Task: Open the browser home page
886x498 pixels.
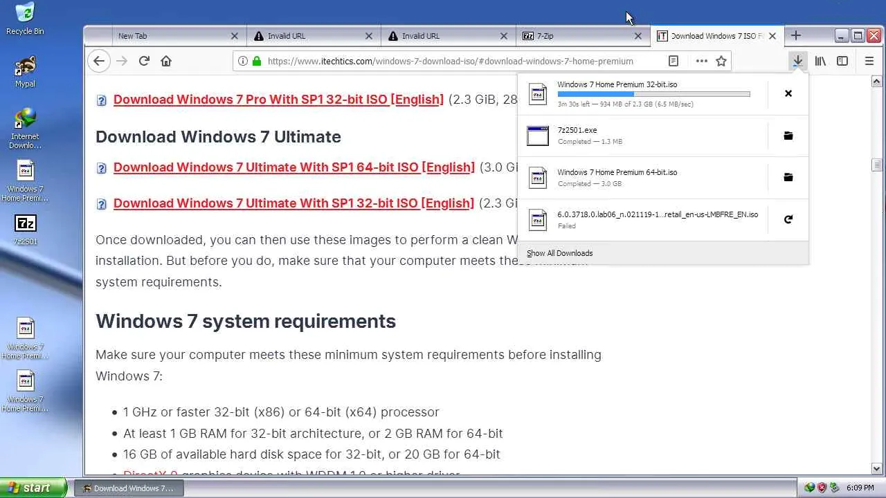Action: [x=166, y=61]
